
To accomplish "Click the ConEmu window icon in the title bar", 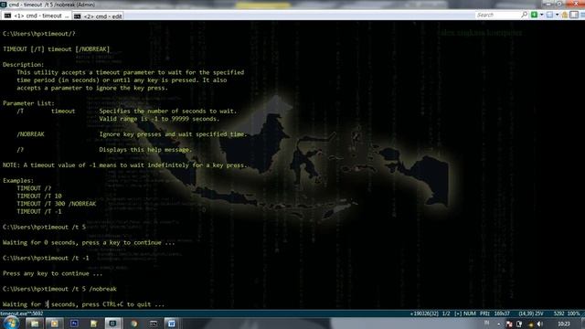I will [4, 5].
